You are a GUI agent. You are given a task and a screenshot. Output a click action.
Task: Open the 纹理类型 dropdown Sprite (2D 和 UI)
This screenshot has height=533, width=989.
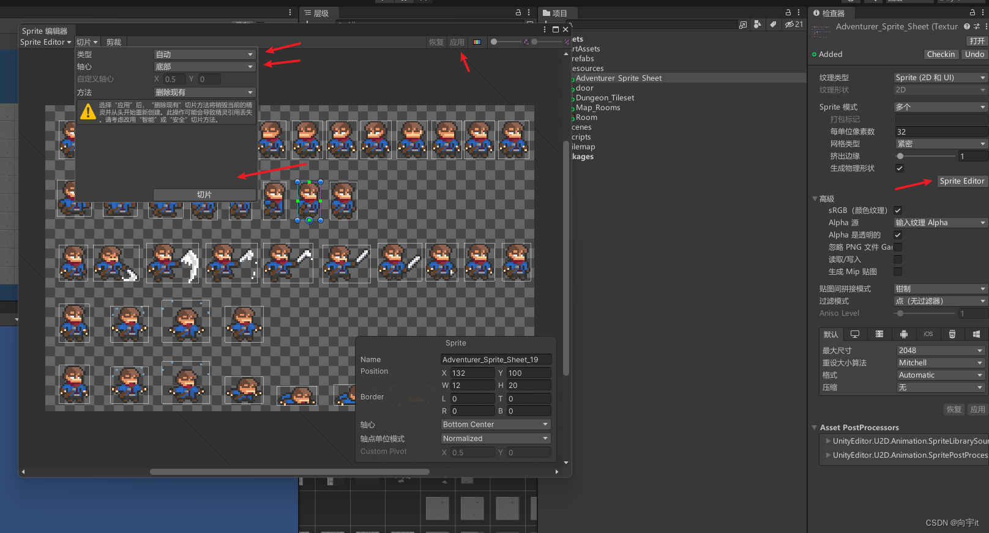[x=941, y=78]
